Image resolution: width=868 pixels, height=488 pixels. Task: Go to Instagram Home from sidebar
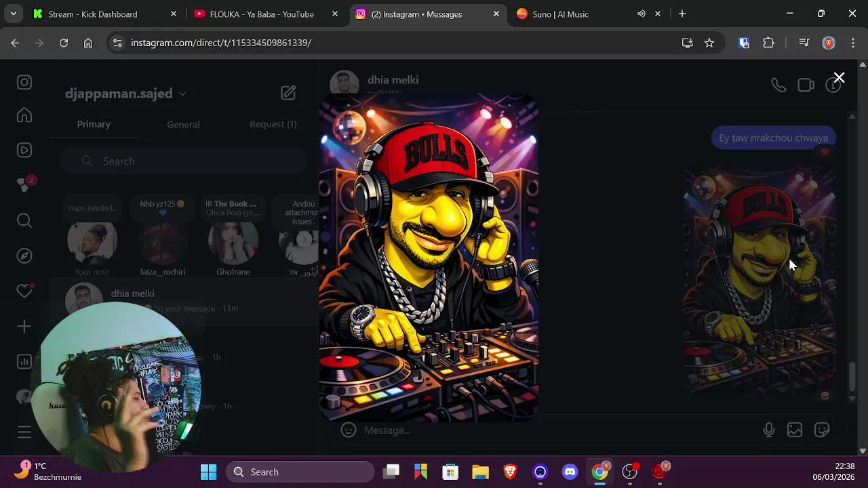click(x=24, y=115)
